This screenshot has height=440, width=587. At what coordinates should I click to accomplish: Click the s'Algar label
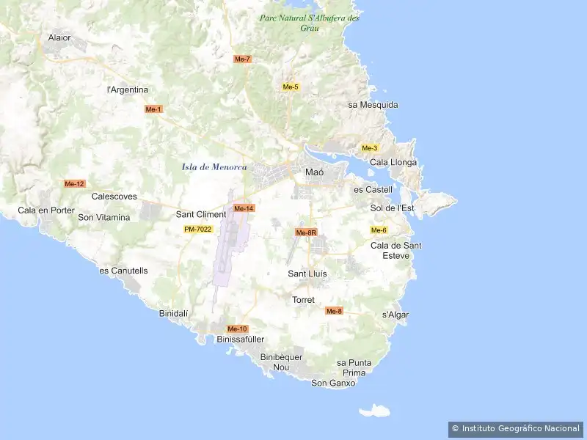[395, 315]
